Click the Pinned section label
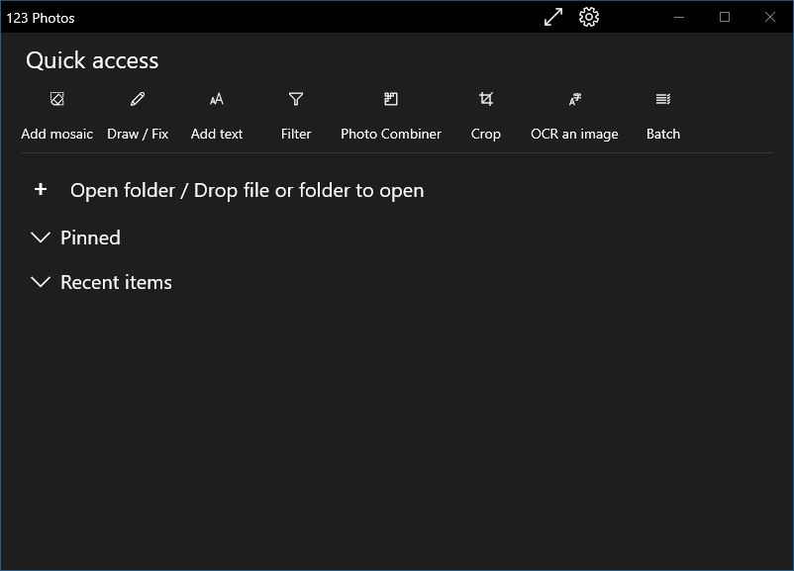 pyautogui.click(x=91, y=238)
